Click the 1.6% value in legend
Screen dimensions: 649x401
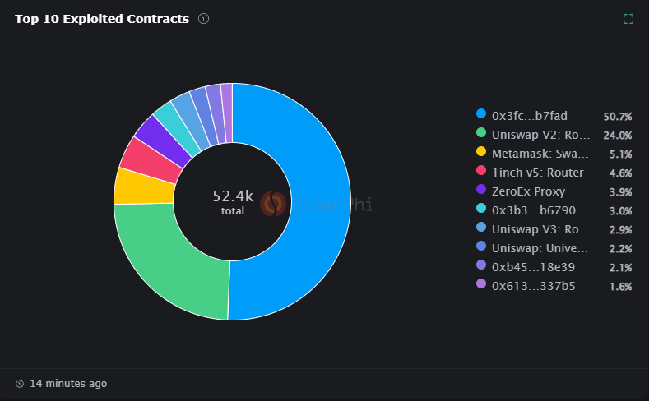tap(620, 287)
